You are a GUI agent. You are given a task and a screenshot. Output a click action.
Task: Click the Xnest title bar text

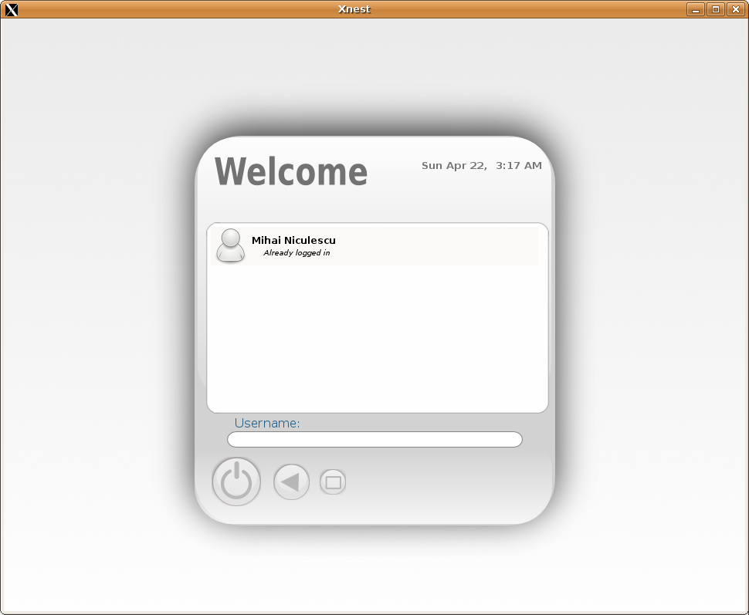click(x=354, y=9)
